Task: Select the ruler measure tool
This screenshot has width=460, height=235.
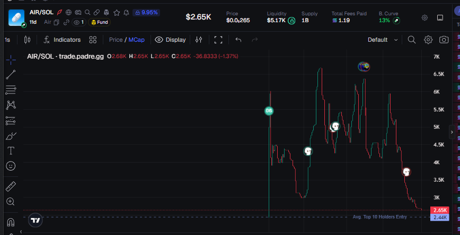Action: coord(11,186)
